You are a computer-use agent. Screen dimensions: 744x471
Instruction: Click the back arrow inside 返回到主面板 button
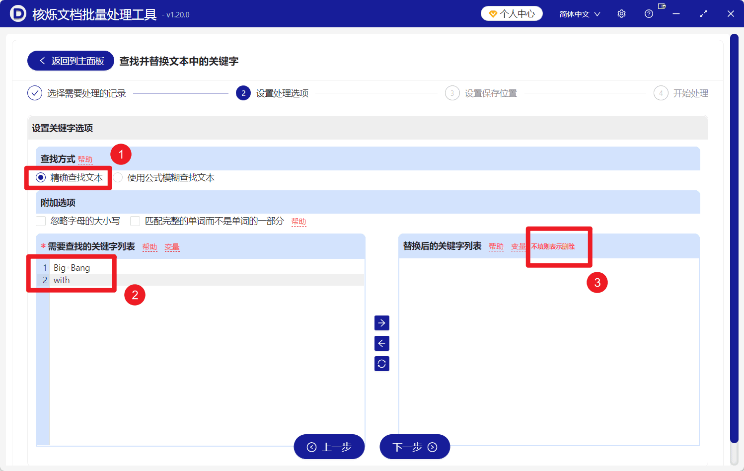[x=42, y=60]
